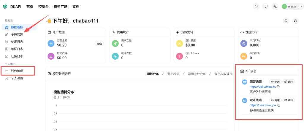Viewport: 304px width, 131px height.
Task: Open 控制台 in the top navigation
Action: pyautogui.click(x=43, y=7)
